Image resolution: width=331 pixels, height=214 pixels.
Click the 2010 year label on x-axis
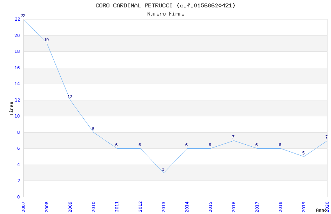93,206
